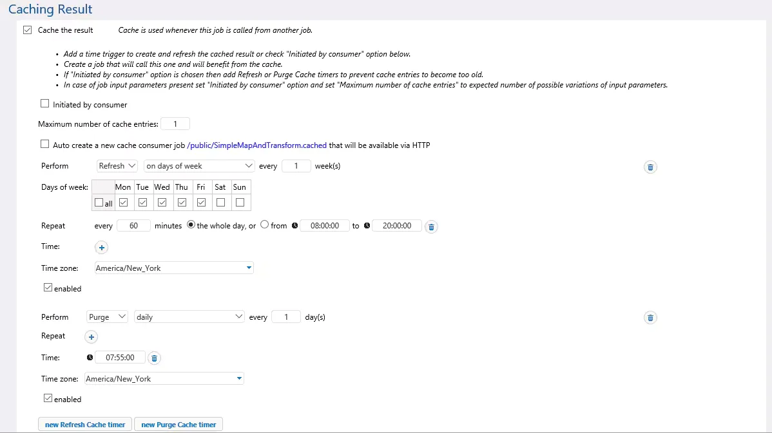Click the new Purge Cache timer button
Image resolution: width=772 pixels, height=433 pixels.
point(179,425)
